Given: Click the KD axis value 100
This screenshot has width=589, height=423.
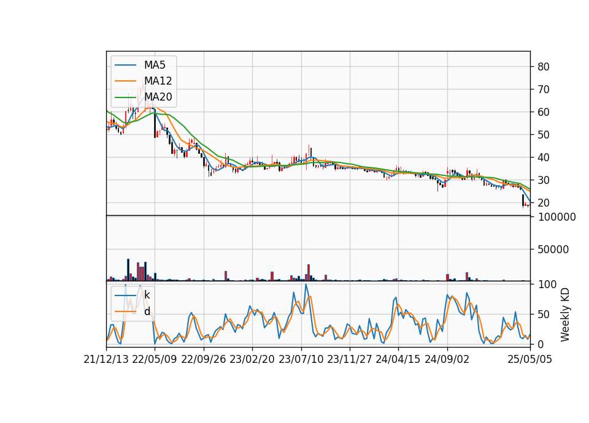Looking at the screenshot, I should pyautogui.click(x=547, y=284).
